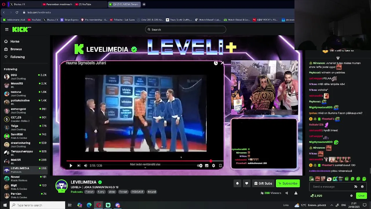
Task: Click the 'show' tag
Action: [x=112, y=192]
